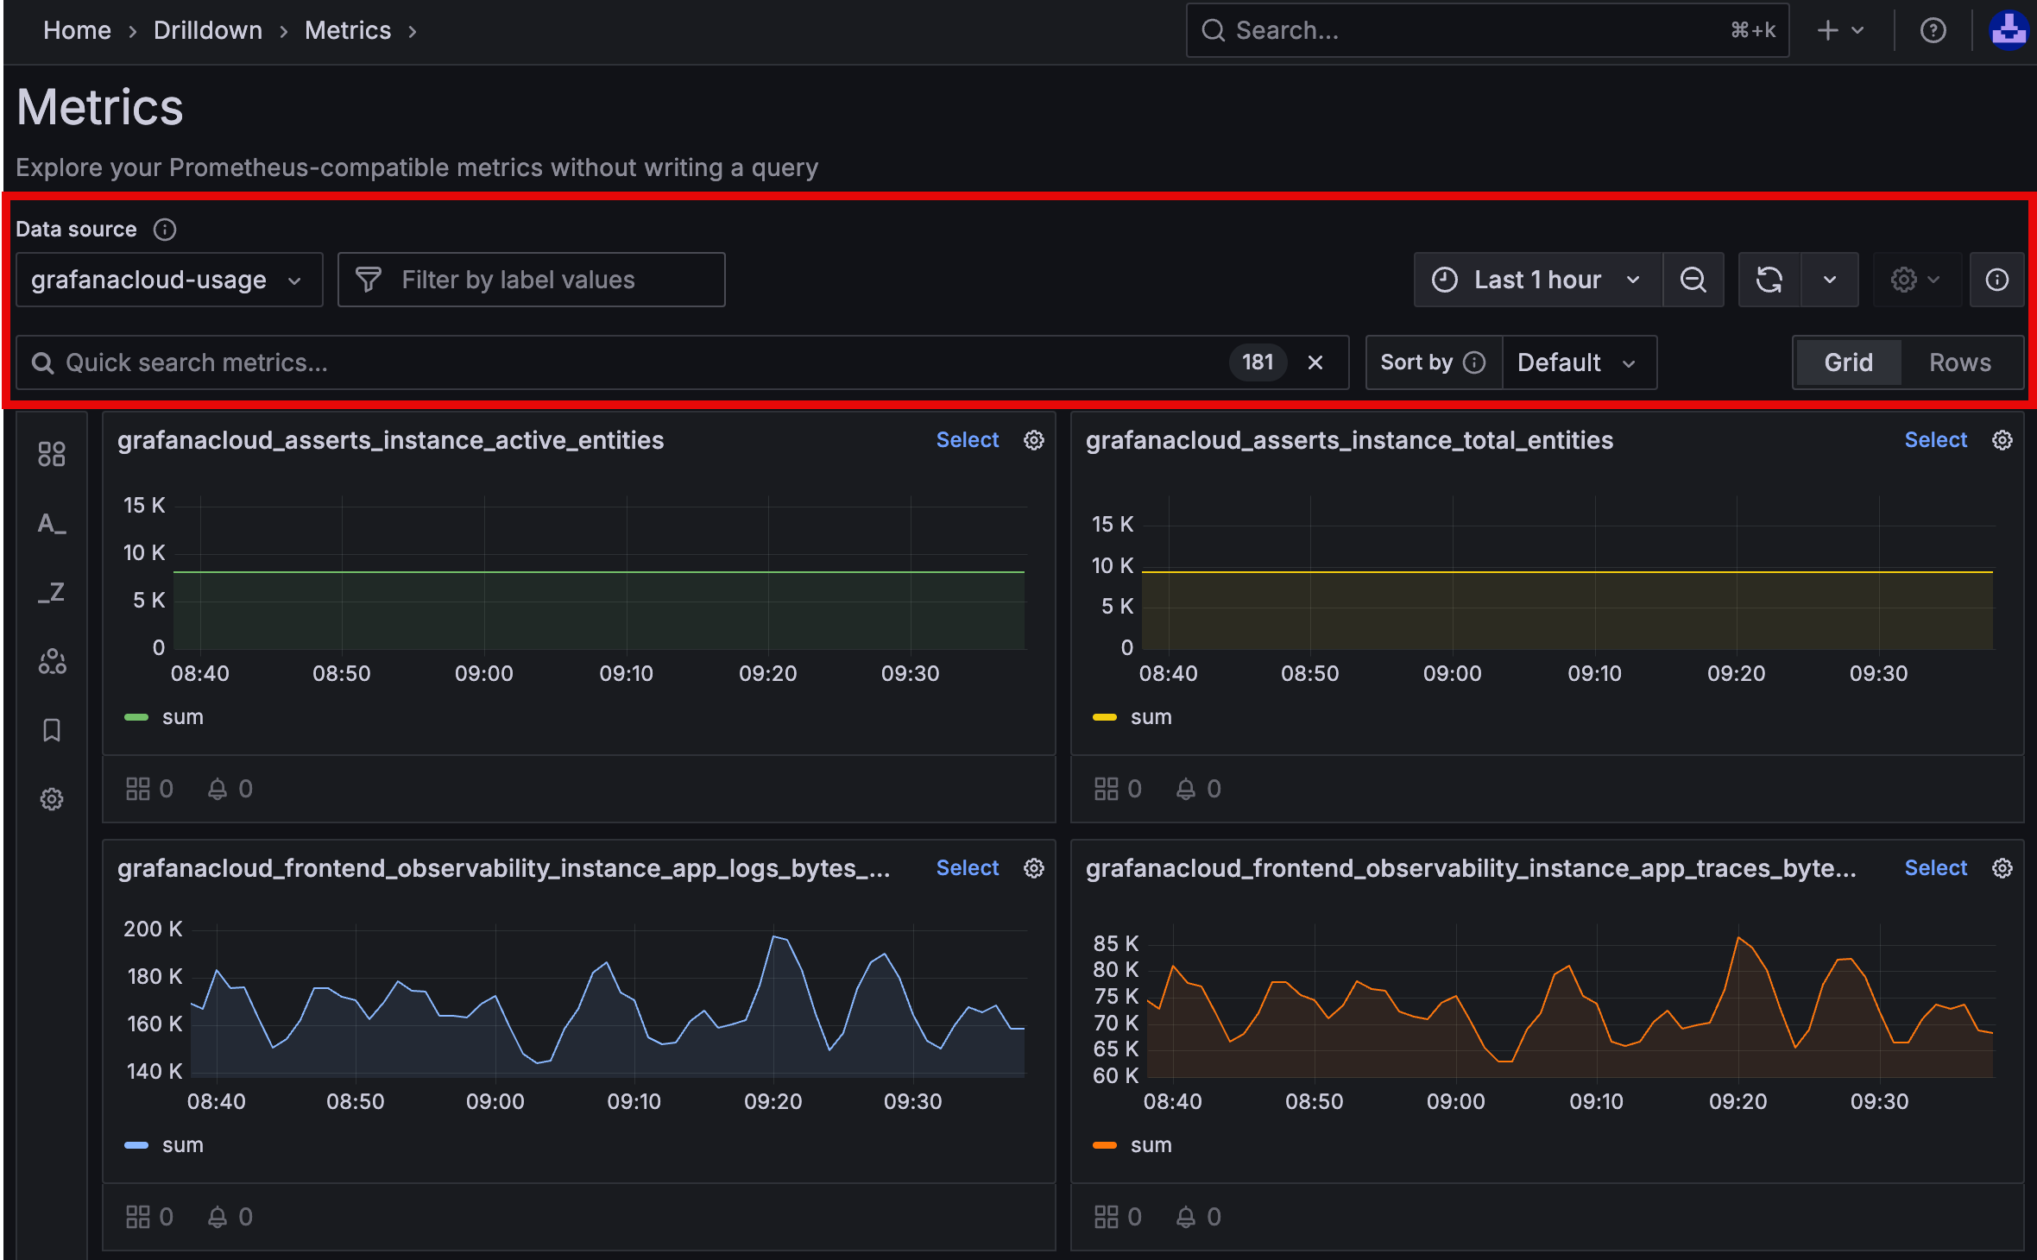Open the grafanacloud-usage data source dropdown
Viewport: 2037px width, 1260px height.
coord(168,279)
